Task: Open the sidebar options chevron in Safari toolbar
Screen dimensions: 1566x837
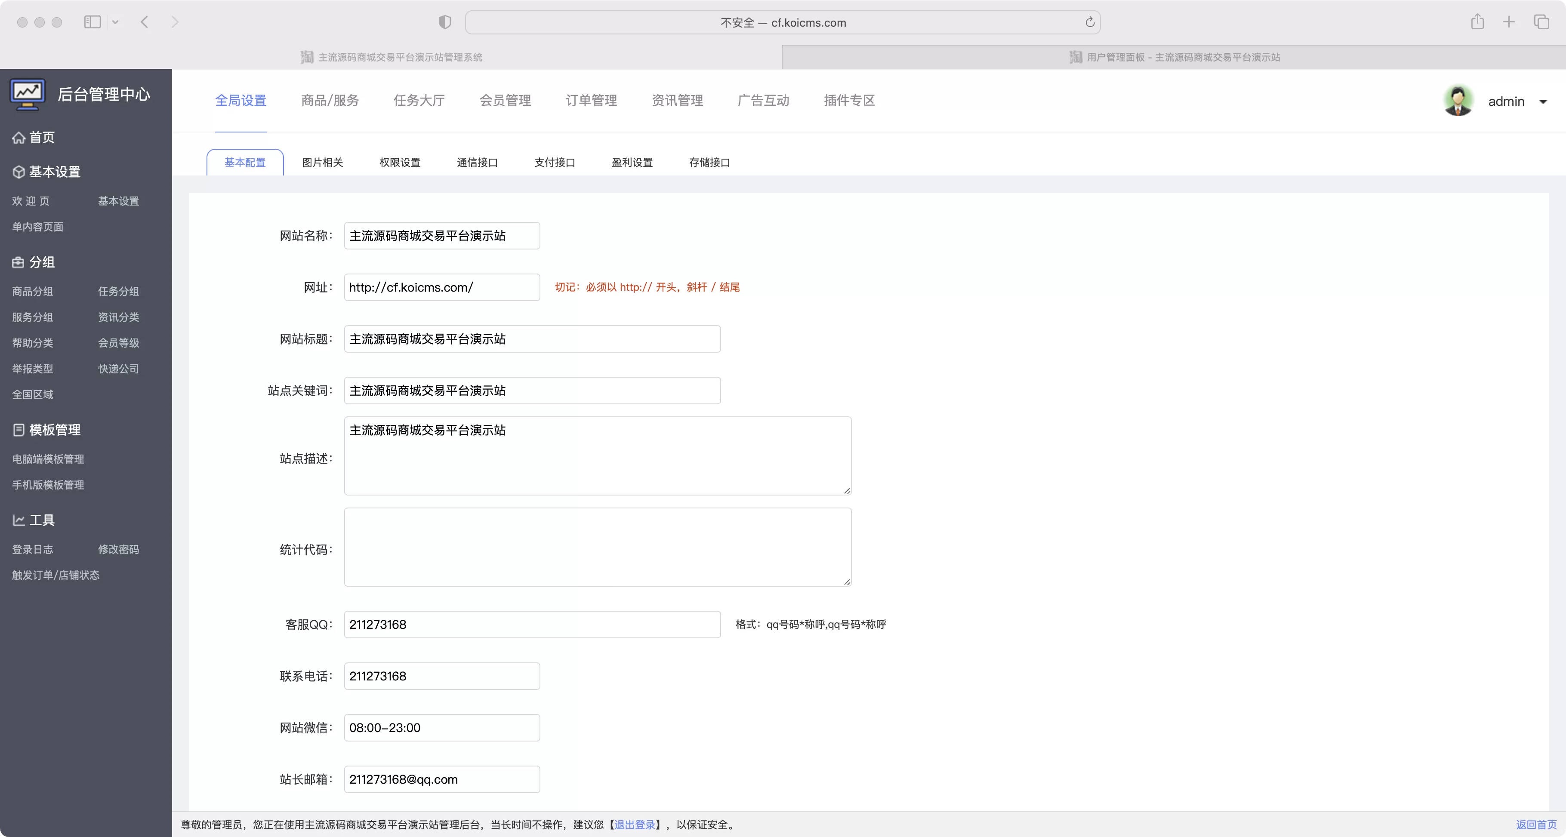Action: click(115, 22)
